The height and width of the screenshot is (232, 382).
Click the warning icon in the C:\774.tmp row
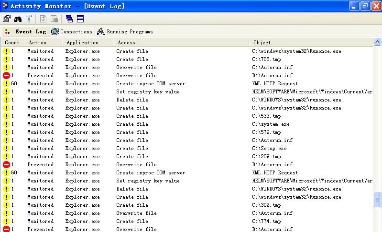coord(6,222)
